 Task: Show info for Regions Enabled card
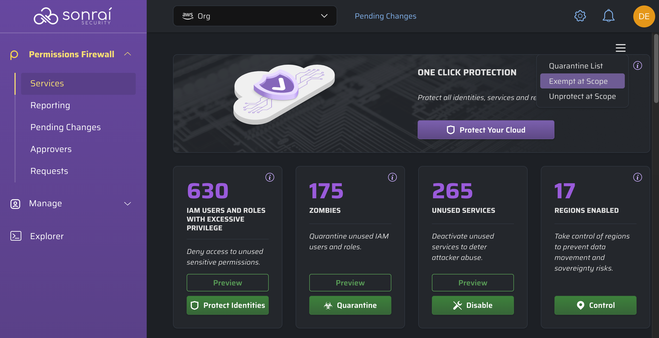coord(637,177)
